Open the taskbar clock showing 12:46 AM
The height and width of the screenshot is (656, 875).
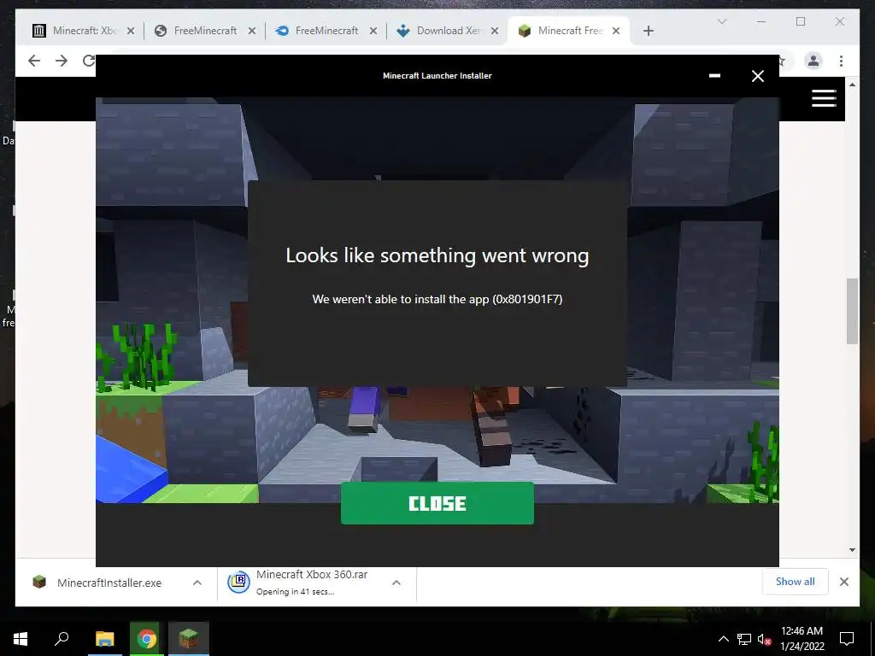[x=802, y=638]
